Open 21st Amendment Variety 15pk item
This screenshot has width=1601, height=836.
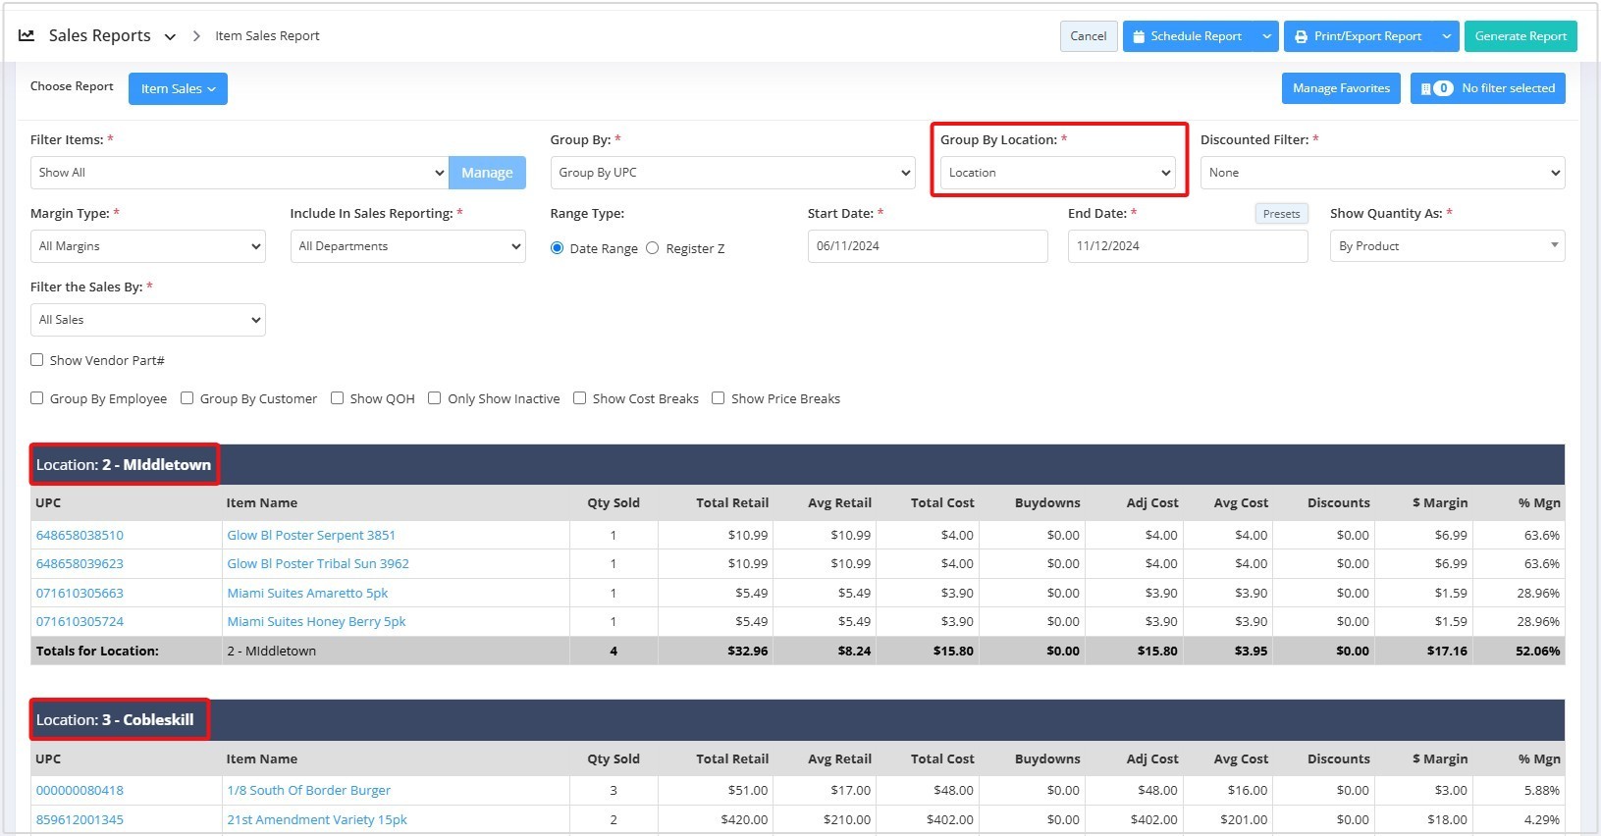tap(317, 820)
